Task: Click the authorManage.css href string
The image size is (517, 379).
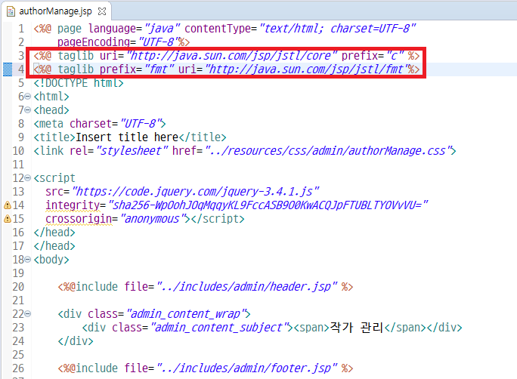Action: (x=328, y=151)
